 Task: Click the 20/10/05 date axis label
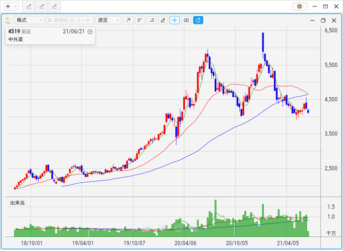(x=237, y=243)
